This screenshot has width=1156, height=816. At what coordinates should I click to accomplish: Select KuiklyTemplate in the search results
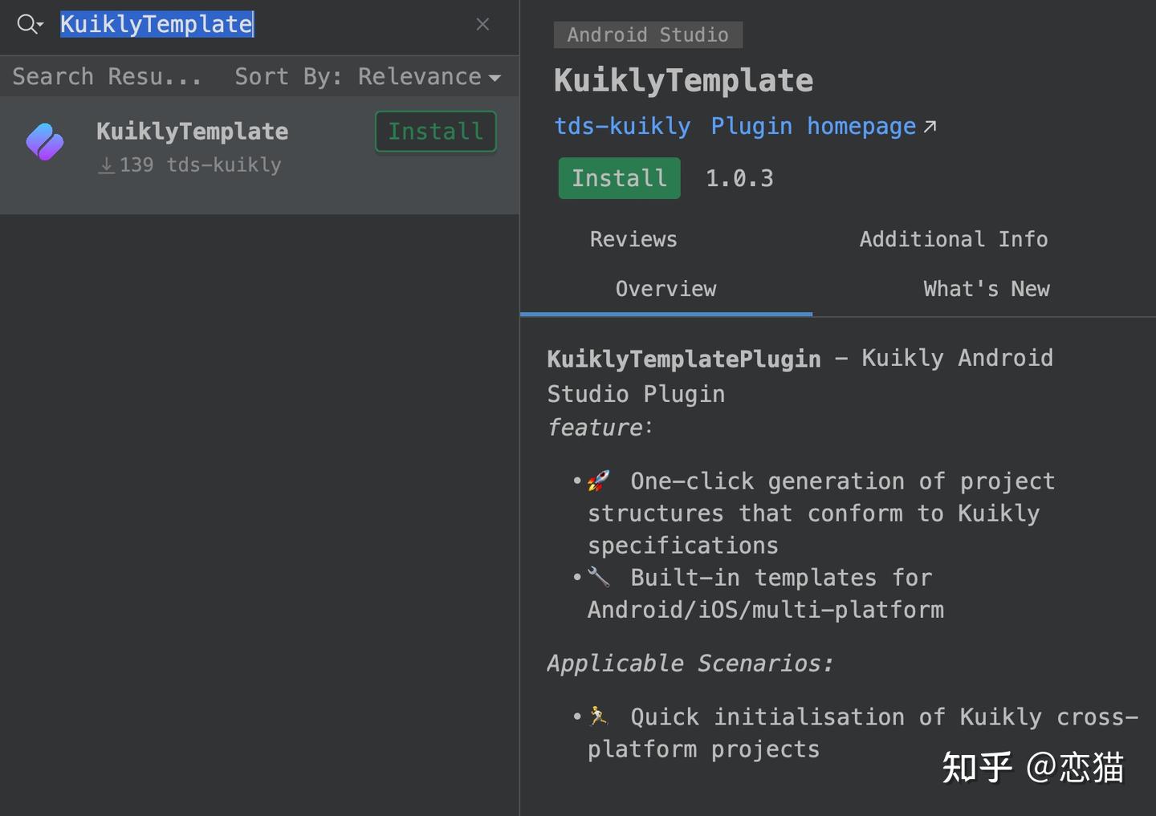[193, 132]
